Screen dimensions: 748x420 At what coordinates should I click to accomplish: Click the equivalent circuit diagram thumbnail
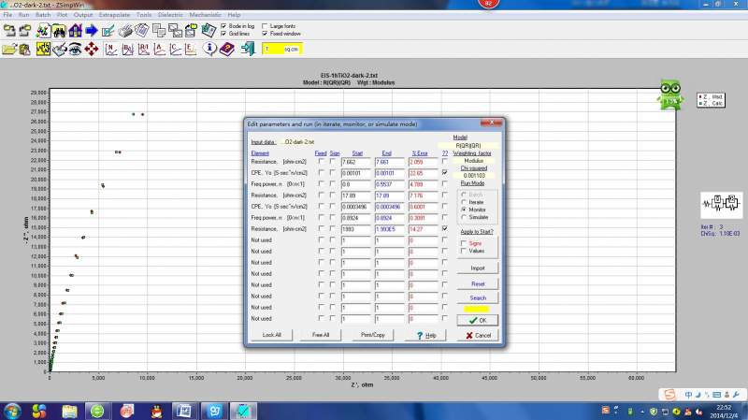point(721,204)
